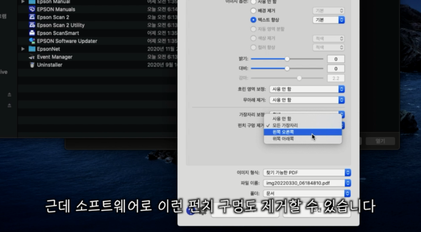Viewport: 421px width, 232px height.
Task: Open the Epson ScanSmart icon
Action: [x=32, y=33]
